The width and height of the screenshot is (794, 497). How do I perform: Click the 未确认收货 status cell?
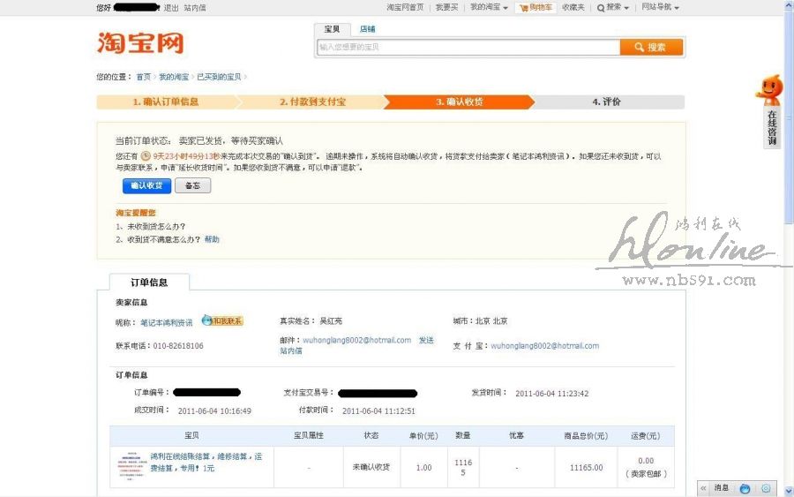371,467
